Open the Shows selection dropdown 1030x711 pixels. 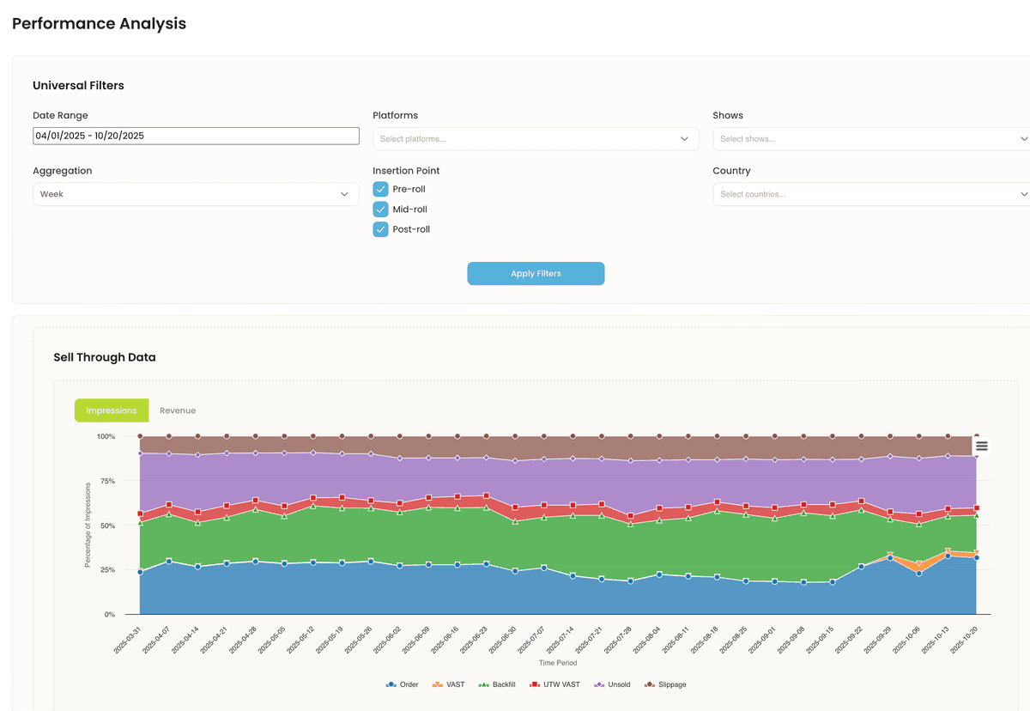click(870, 139)
